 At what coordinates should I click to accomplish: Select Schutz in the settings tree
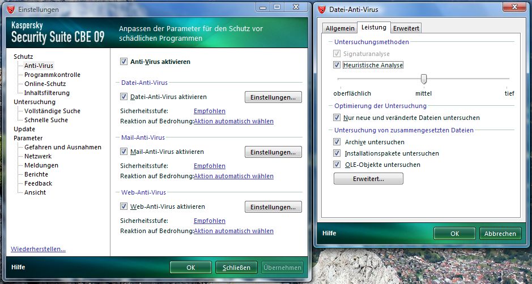(x=23, y=57)
